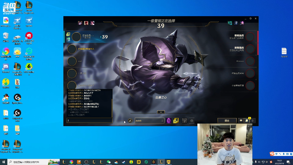293x165 pixels.
Task: Select the yellow Flash summoner spell slot
Action: point(176,121)
